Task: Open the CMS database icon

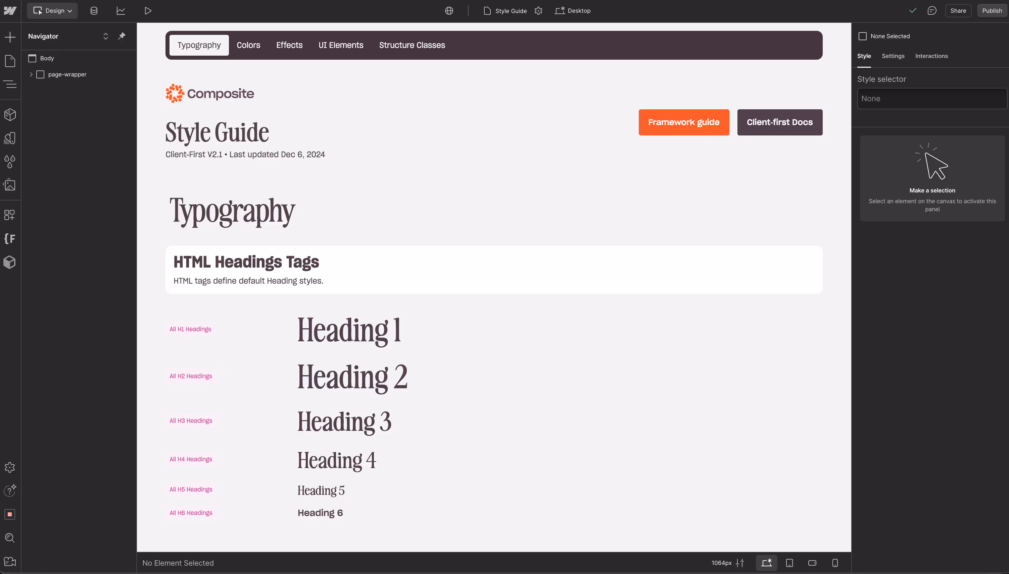Action: (94, 11)
